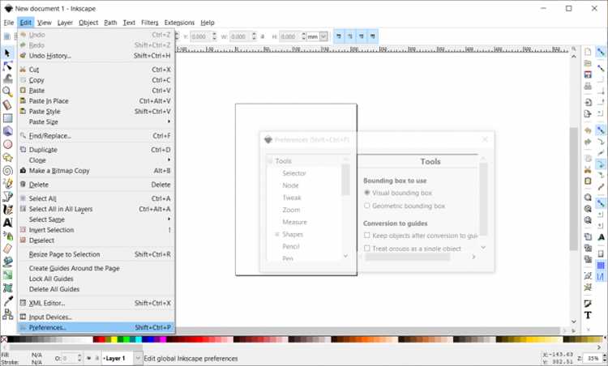Click the Print icon in command bar
Screen dimensions: 608x366
[x=588, y=86]
